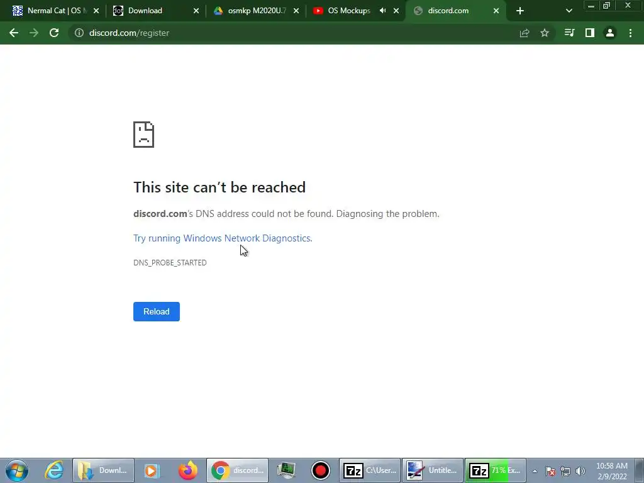Screen dimensions: 644x483
Task: Select the Chrome discord taskbar item
Action: coord(237,470)
